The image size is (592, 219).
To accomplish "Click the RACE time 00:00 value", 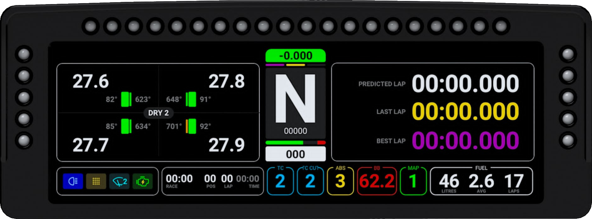I will [179, 179].
